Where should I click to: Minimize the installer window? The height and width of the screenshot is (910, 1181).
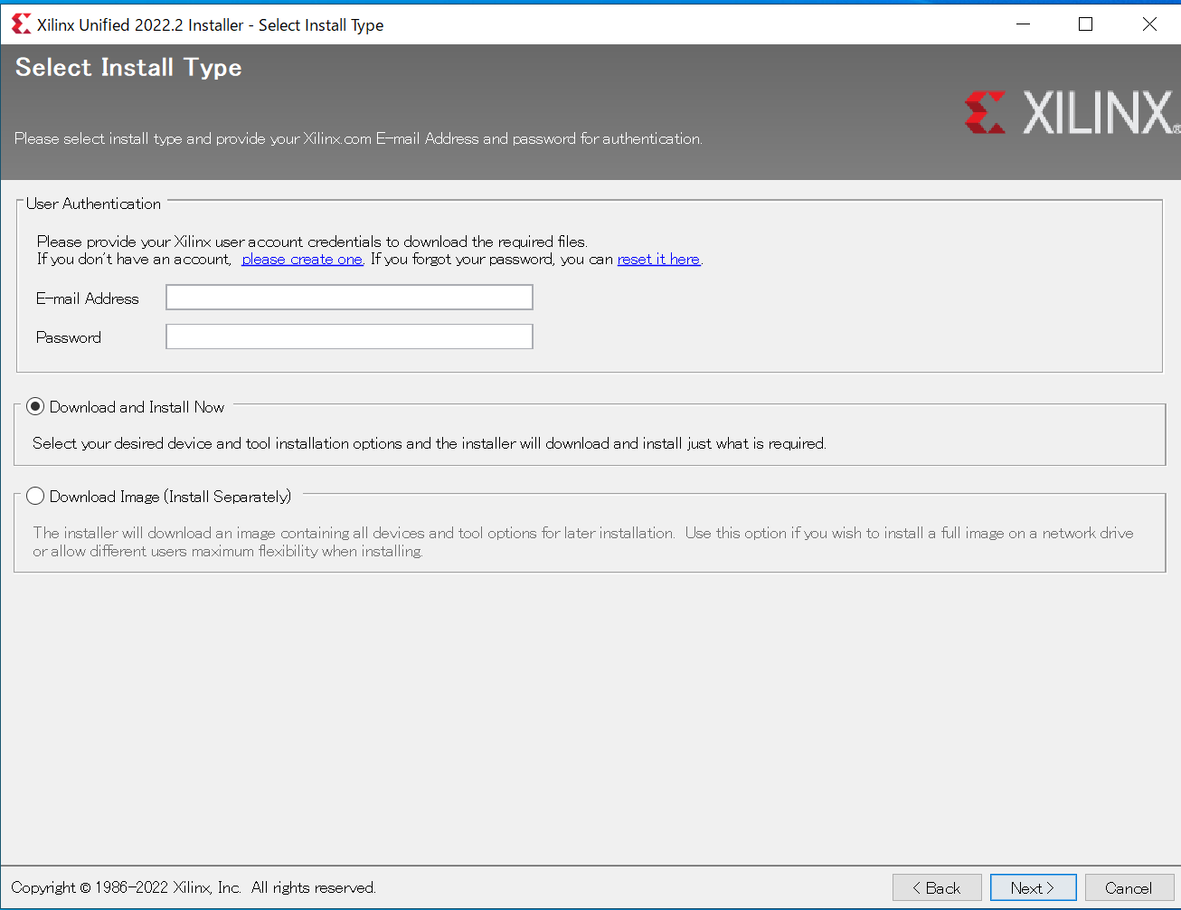click(1024, 24)
